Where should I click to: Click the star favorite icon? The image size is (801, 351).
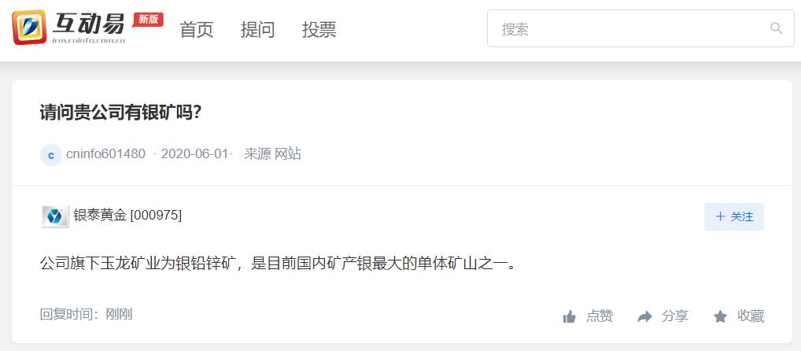click(x=720, y=317)
